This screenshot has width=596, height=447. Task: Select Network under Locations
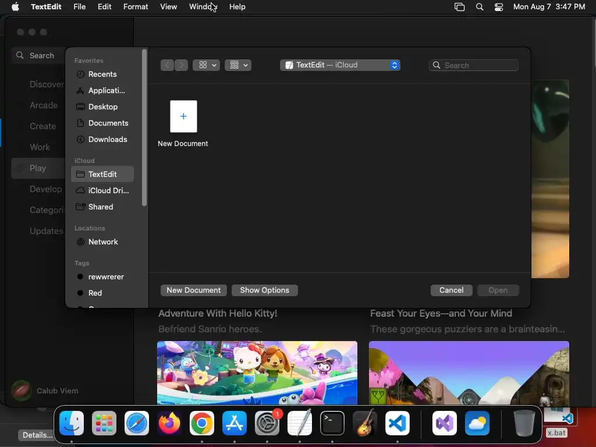[102, 242]
